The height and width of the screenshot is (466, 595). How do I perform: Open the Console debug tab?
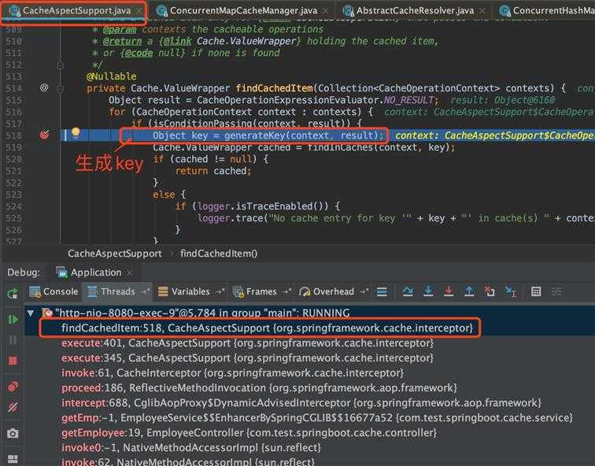[54, 291]
